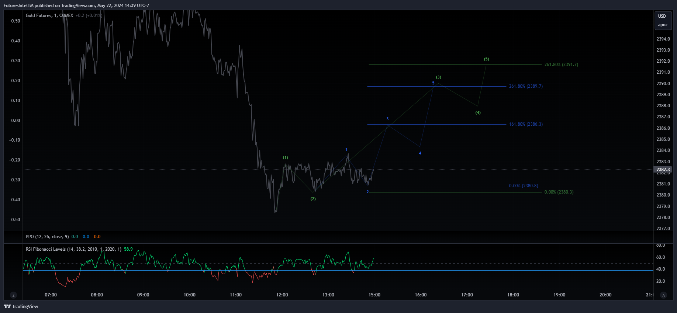
Task: Click the A auto-scale icon at bottom right
Action: click(x=664, y=295)
